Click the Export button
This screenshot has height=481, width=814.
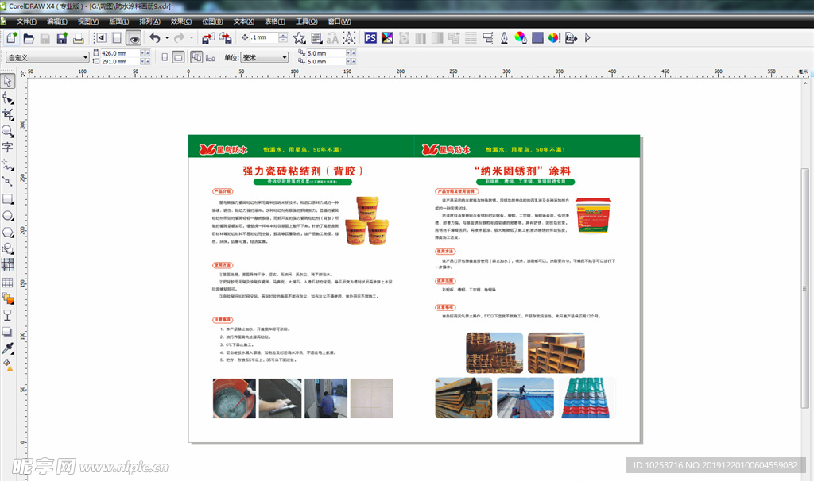point(227,37)
